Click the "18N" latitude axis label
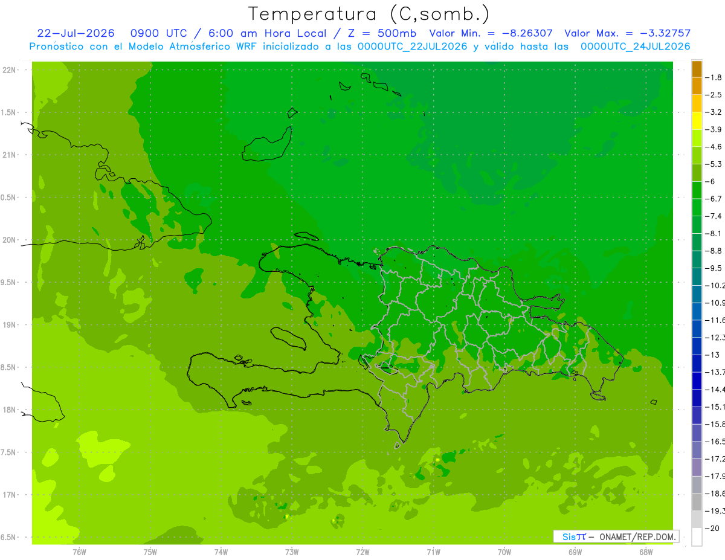This screenshot has height=560, width=725. click(9, 410)
